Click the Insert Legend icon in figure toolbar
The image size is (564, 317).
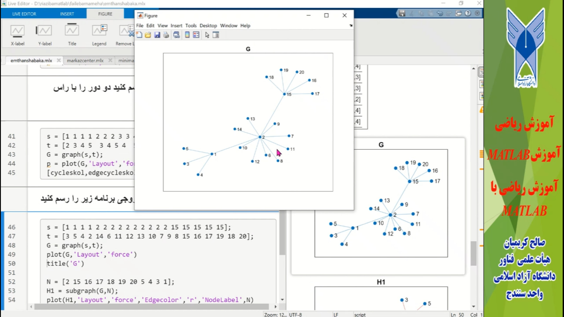pyautogui.click(x=196, y=35)
